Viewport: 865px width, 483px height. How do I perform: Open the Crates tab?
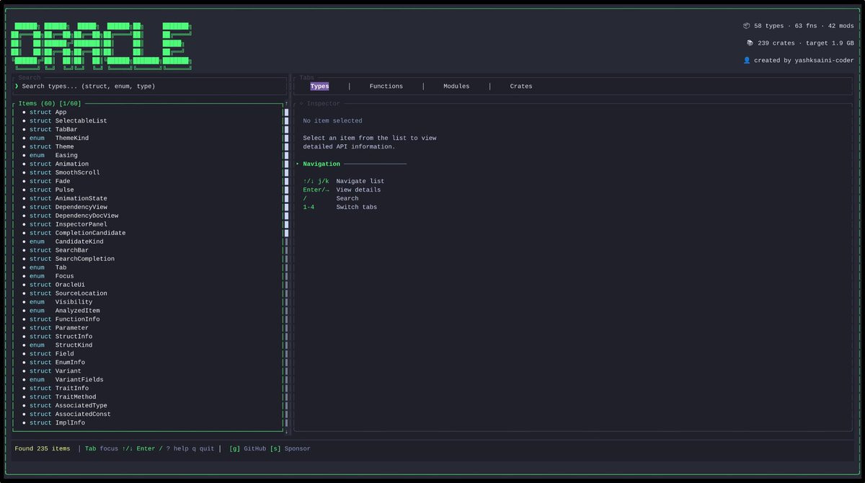point(521,87)
